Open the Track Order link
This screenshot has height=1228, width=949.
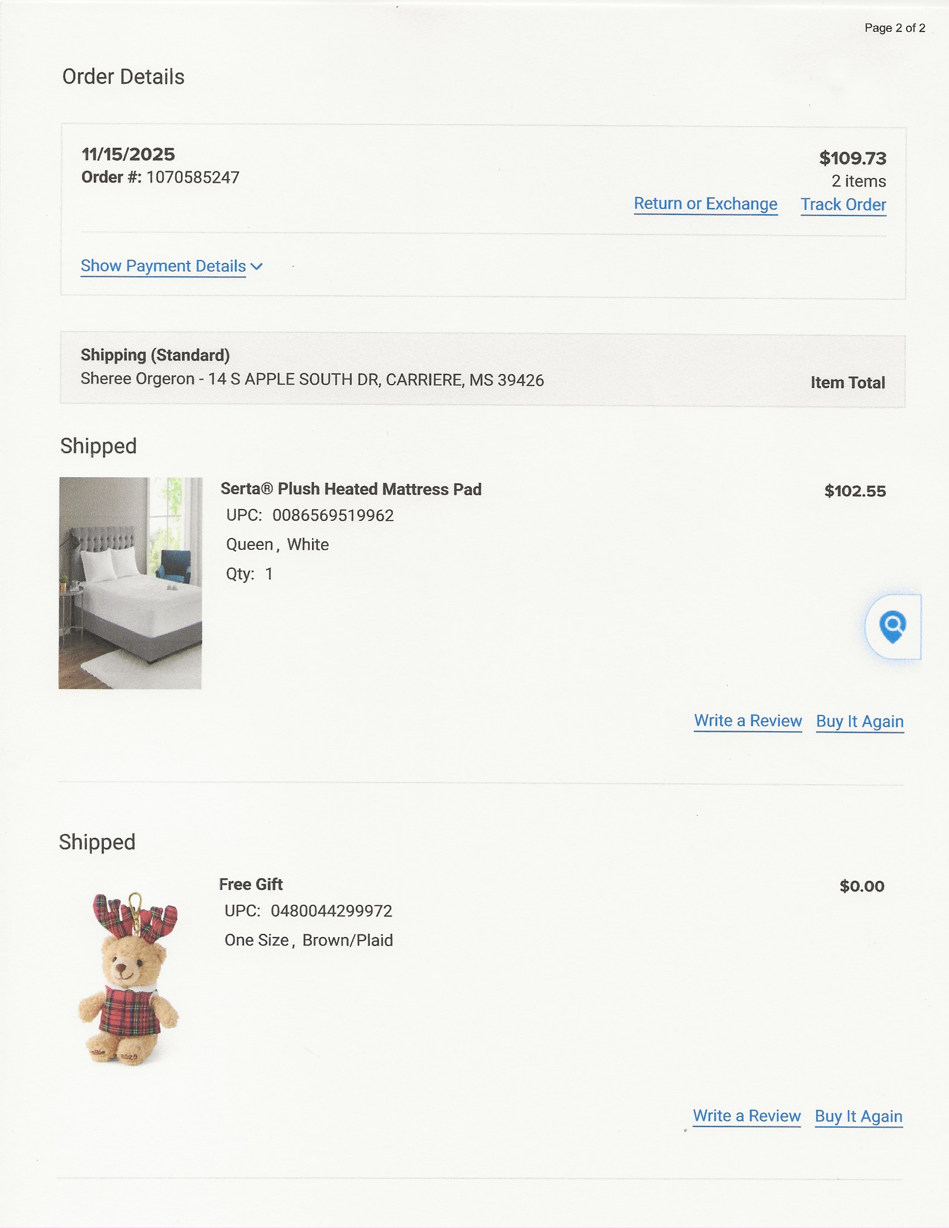pos(843,205)
